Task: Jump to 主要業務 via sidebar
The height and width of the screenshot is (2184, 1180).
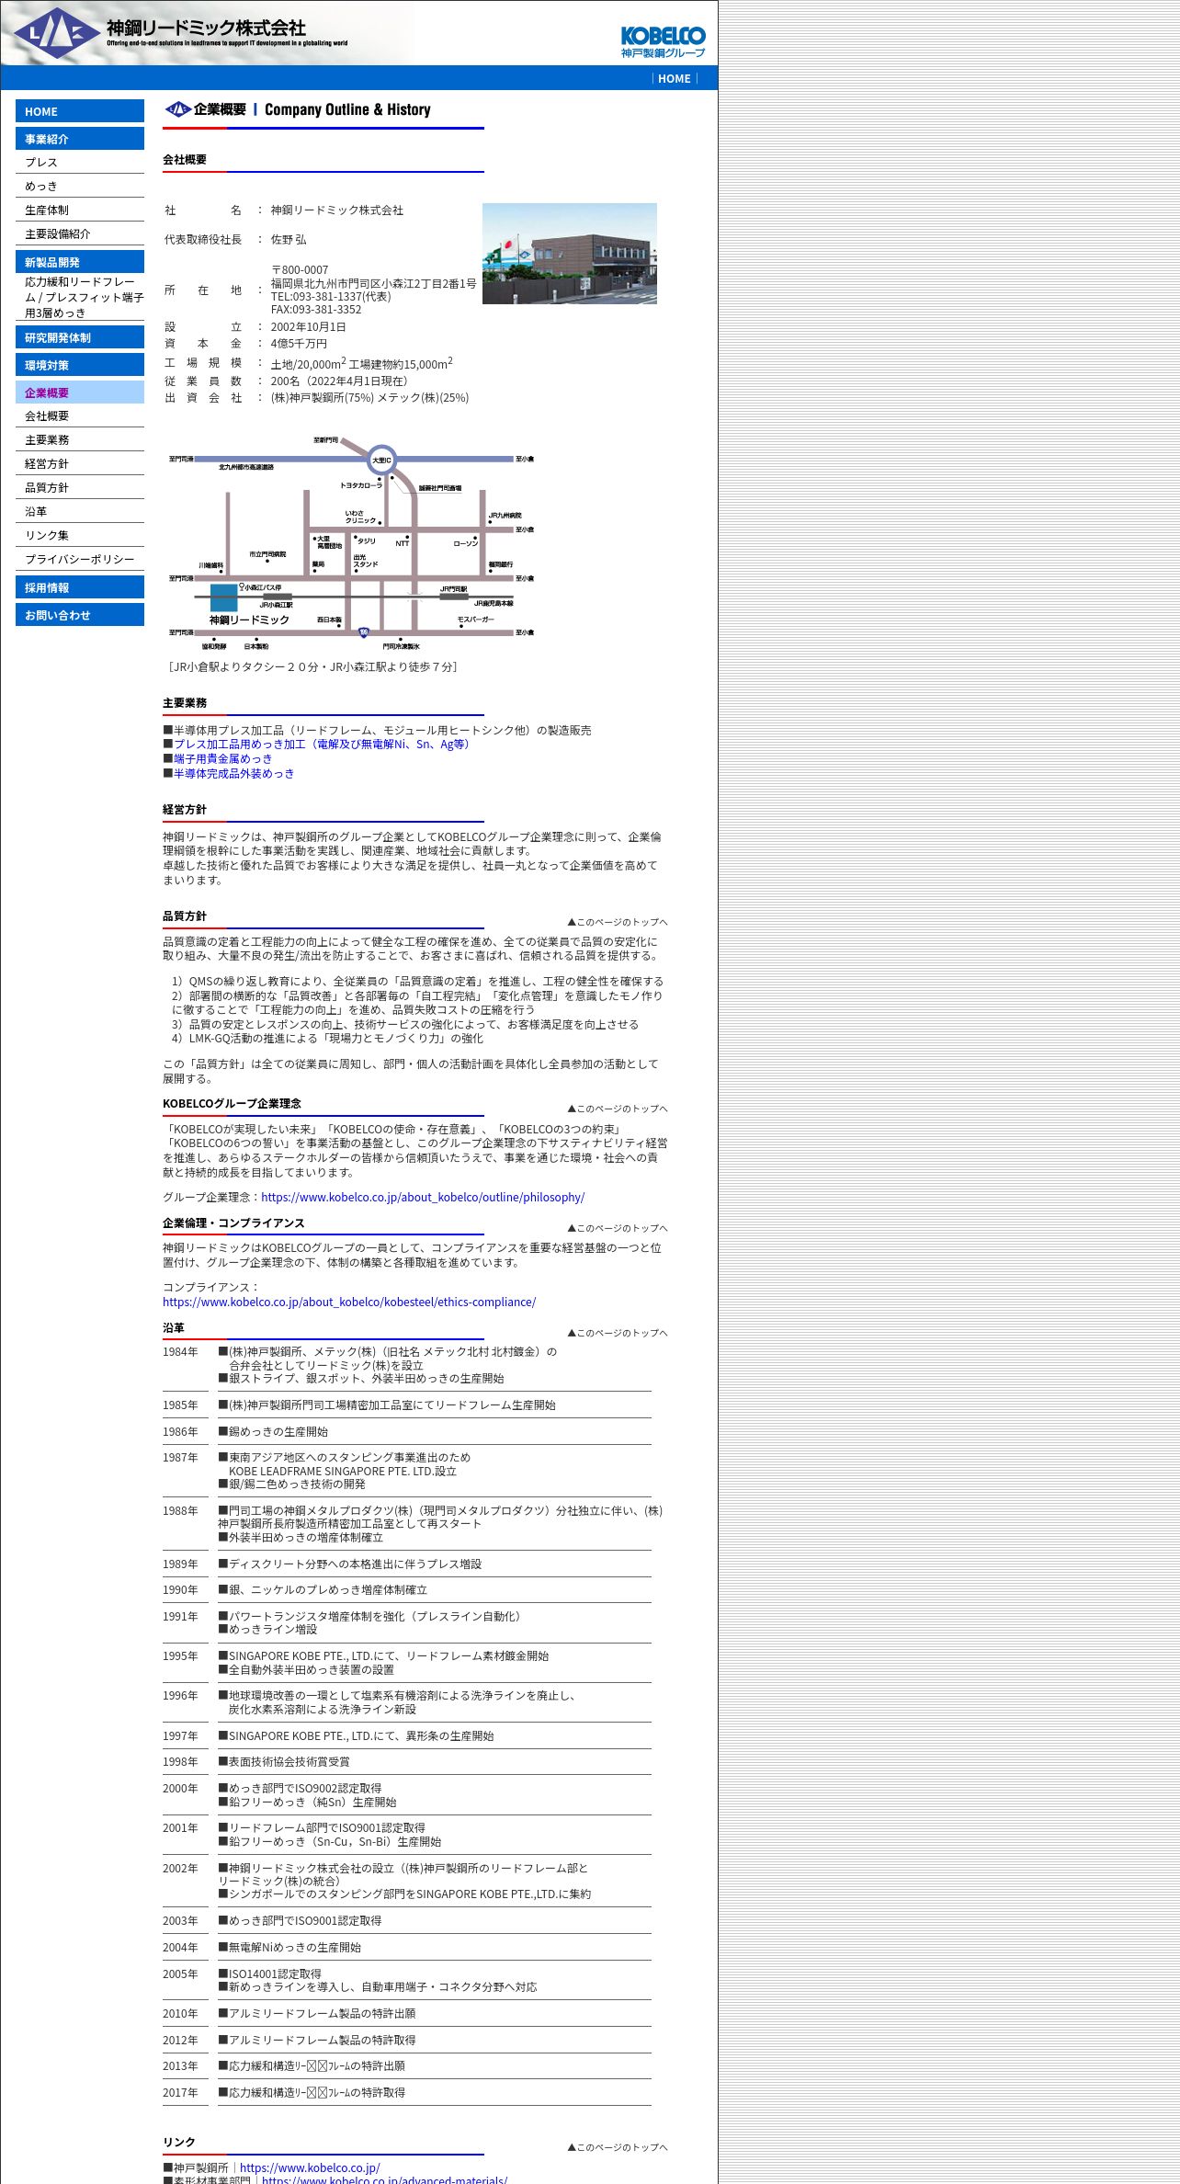Action: pyautogui.click(x=80, y=439)
